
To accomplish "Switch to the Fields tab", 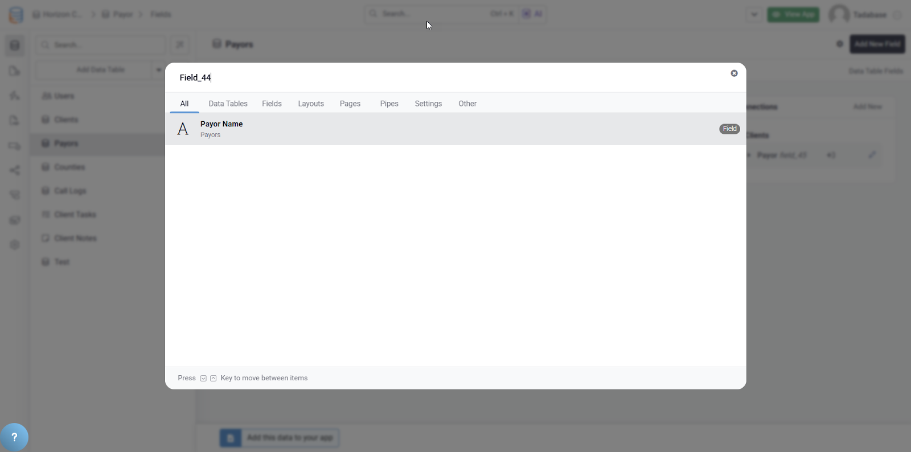I will point(272,104).
